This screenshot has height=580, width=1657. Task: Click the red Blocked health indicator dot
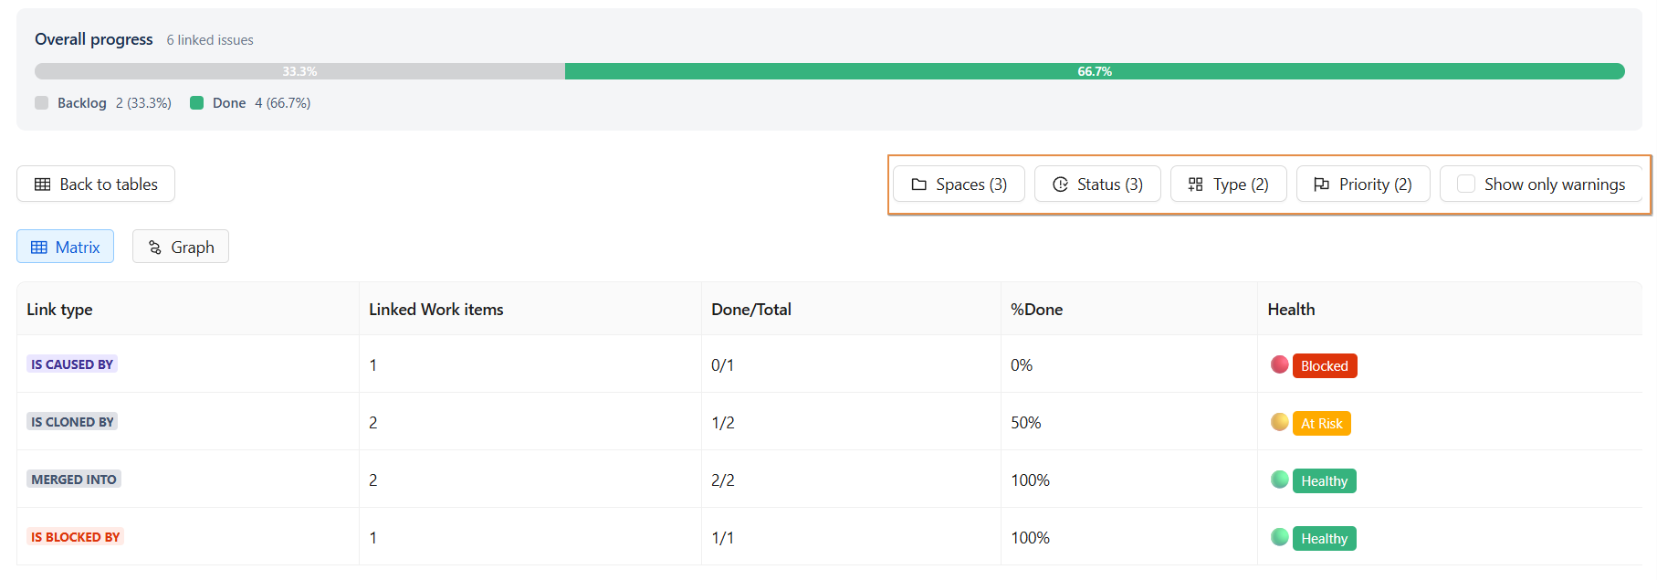(x=1279, y=364)
